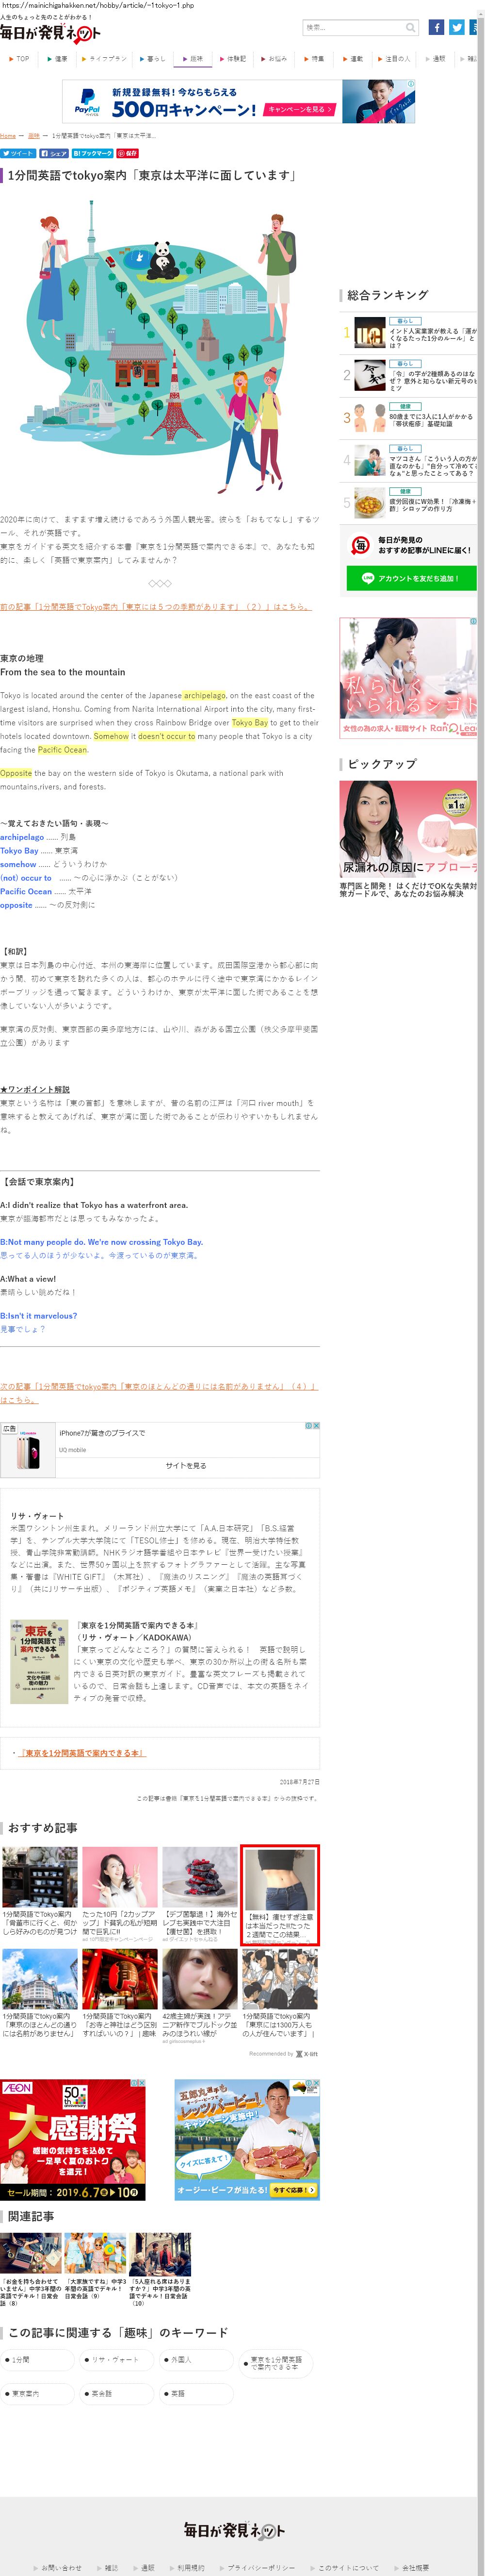Select the リサ・ヴォート keyword tag
This screenshot has width=485, height=2576.
point(117,2360)
